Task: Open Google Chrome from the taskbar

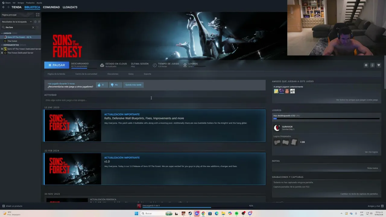Action: point(203,213)
